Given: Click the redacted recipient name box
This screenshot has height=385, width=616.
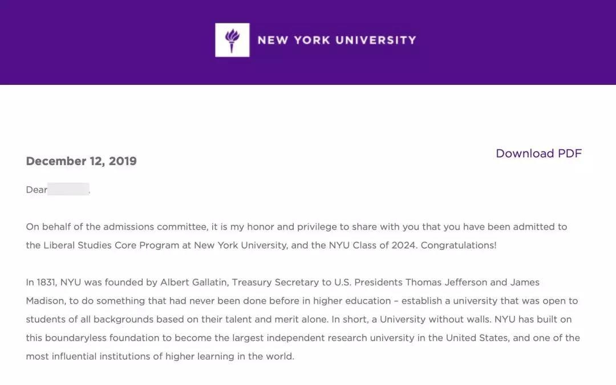Looking at the screenshot, I should click(68, 189).
